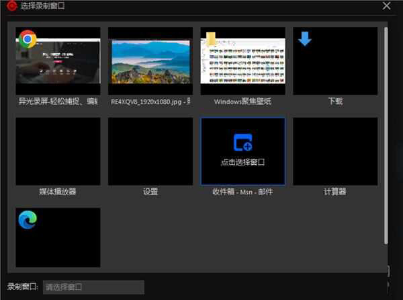Click the Chrome icon on the first thumbnail
Image resolution: width=403 pixels, height=300 pixels.
[28, 39]
